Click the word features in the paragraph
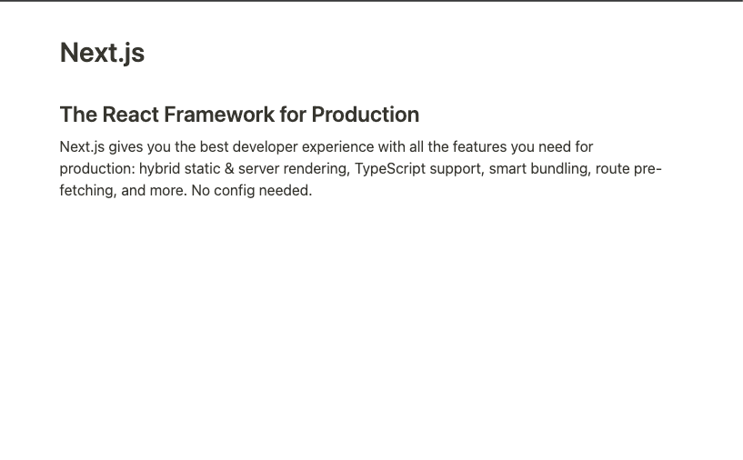 click(482, 146)
